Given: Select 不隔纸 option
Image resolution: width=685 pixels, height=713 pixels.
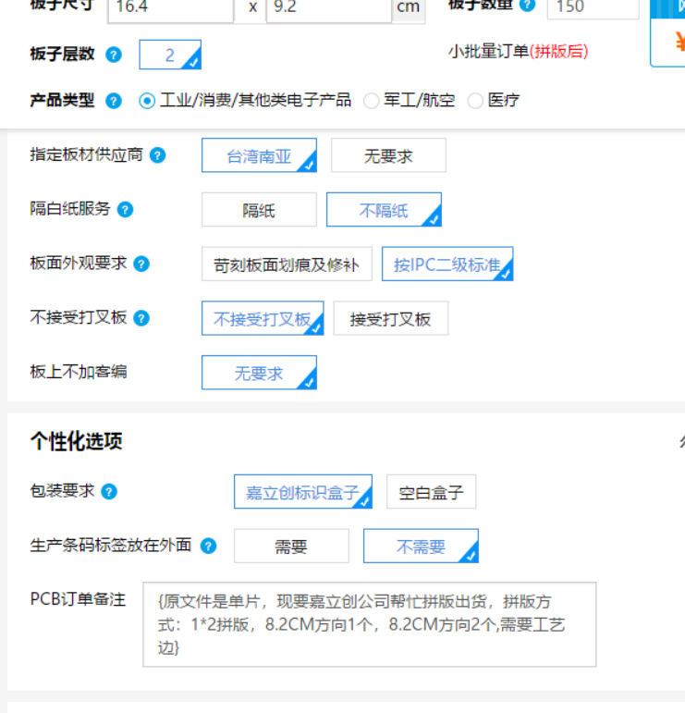Looking at the screenshot, I should coord(384,210).
